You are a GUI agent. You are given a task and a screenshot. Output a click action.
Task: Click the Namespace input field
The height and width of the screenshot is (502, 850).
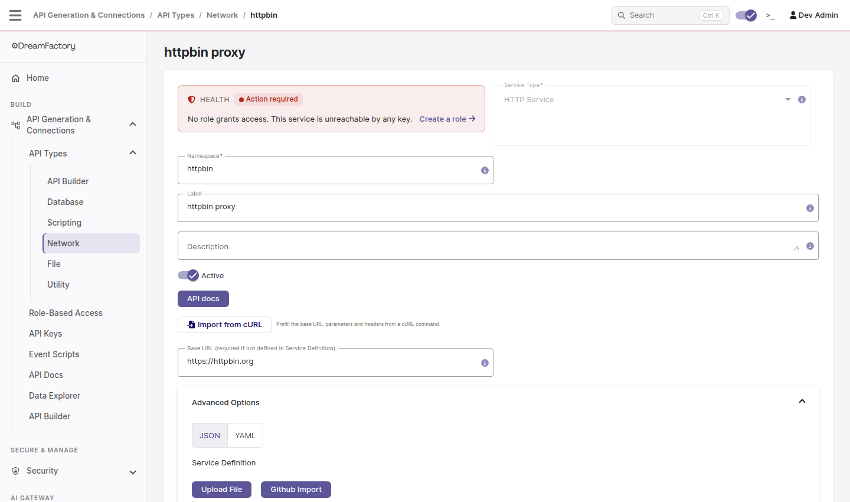tap(335, 170)
